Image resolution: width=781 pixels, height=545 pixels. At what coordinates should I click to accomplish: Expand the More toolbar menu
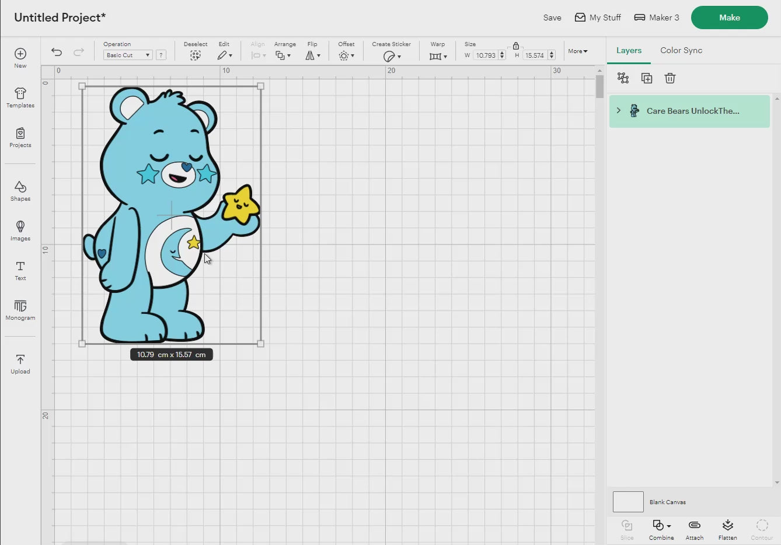pos(578,51)
